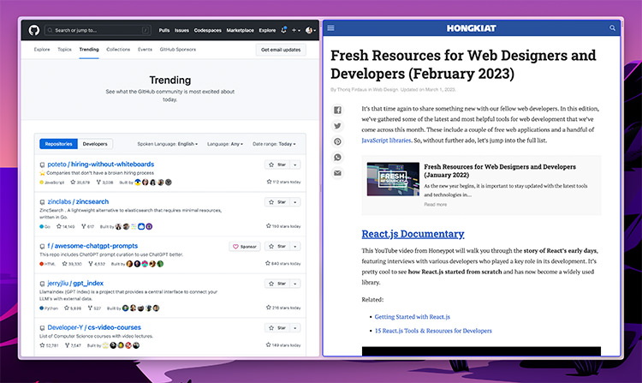Screen dimensions: 642x383
Task: Open stargazers count 14,149 for zincsearch
Action: 66,226
